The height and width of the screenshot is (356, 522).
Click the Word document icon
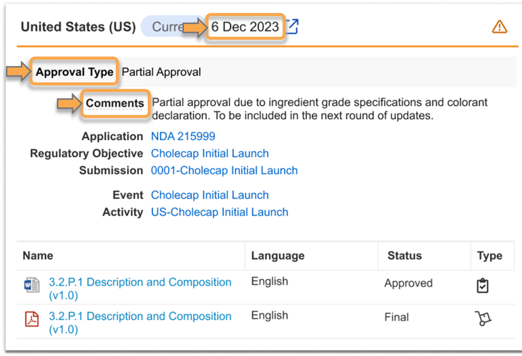pyautogui.click(x=32, y=285)
